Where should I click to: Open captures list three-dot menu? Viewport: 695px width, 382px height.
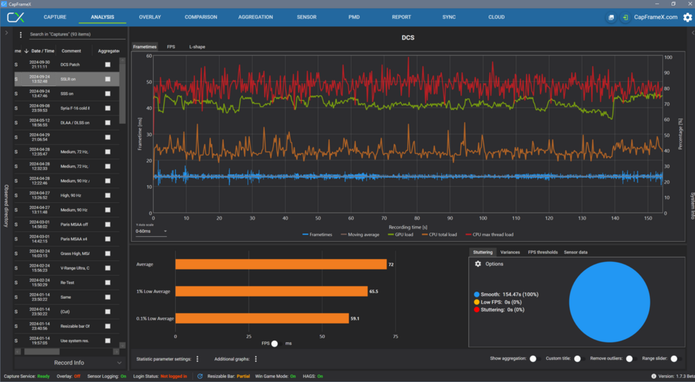[21, 35]
